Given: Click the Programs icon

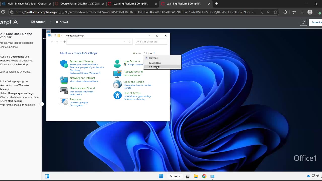Looking at the screenshot, I should pyautogui.click(x=64, y=101).
